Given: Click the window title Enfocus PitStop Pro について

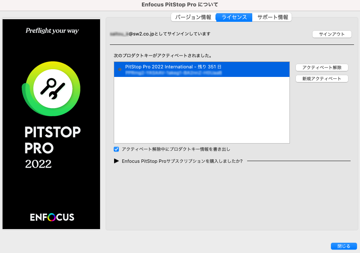Looking at the screenshot, I should click(180, 5).
